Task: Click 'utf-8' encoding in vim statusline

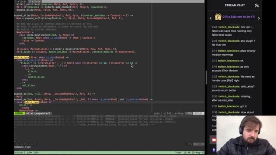Action: (x=167, y=113)
